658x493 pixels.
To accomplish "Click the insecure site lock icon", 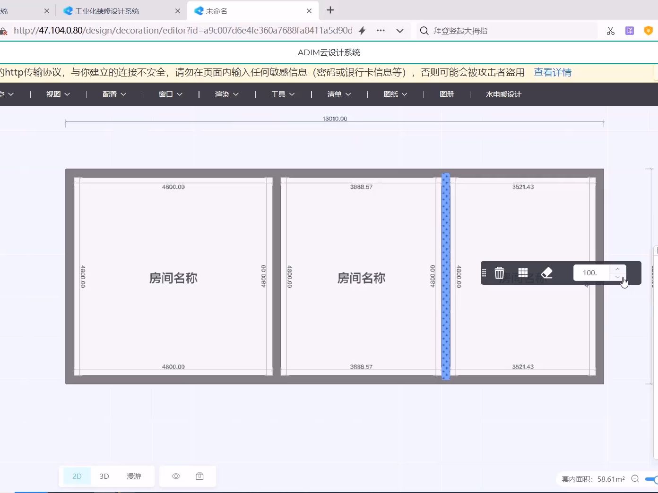I will point(4,32).
